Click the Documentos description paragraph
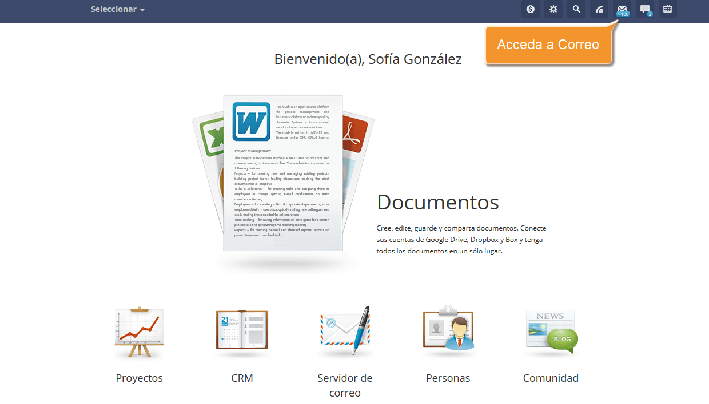The image size is (709, 404). (x=461, y=239)
